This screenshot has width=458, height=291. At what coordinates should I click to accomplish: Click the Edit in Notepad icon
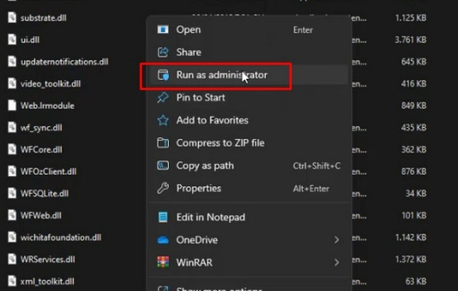coord(164,217)
